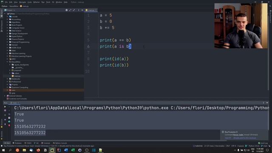Toggle the Structure vertical tool window button
Screen dimensions: 272x153
coord(2,123)
